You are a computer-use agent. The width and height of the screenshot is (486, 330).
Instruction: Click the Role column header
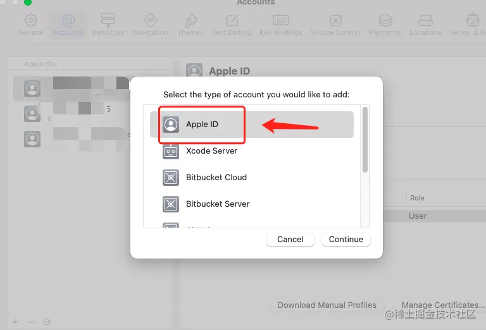(417, 198)
